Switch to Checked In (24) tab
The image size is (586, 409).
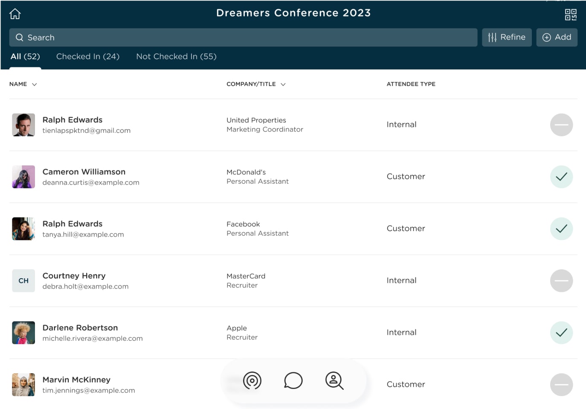tap(88, 56)
